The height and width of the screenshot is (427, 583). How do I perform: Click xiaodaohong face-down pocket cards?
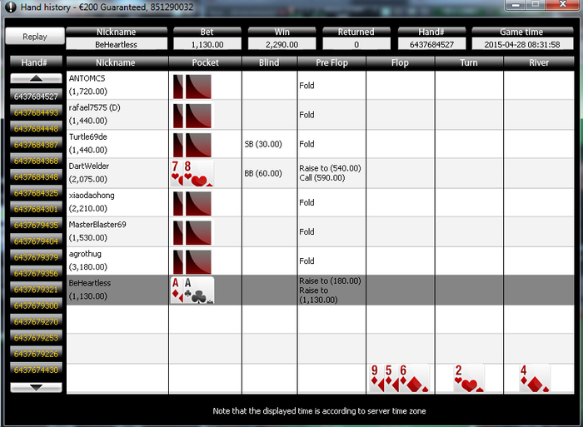tap(192, 204)
